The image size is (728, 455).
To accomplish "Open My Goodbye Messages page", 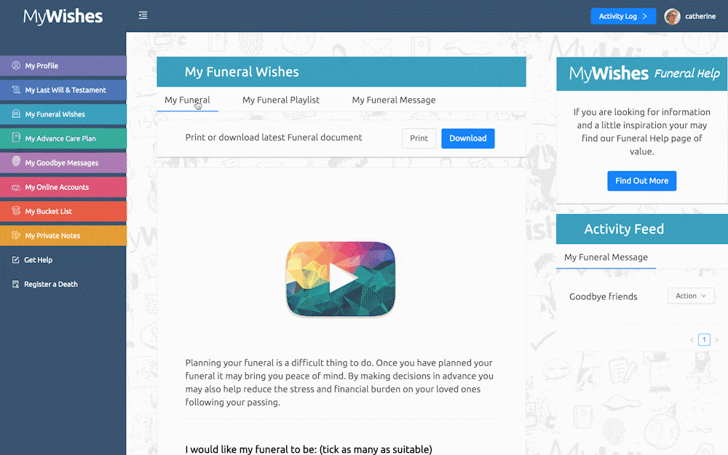I will [63, 162].
